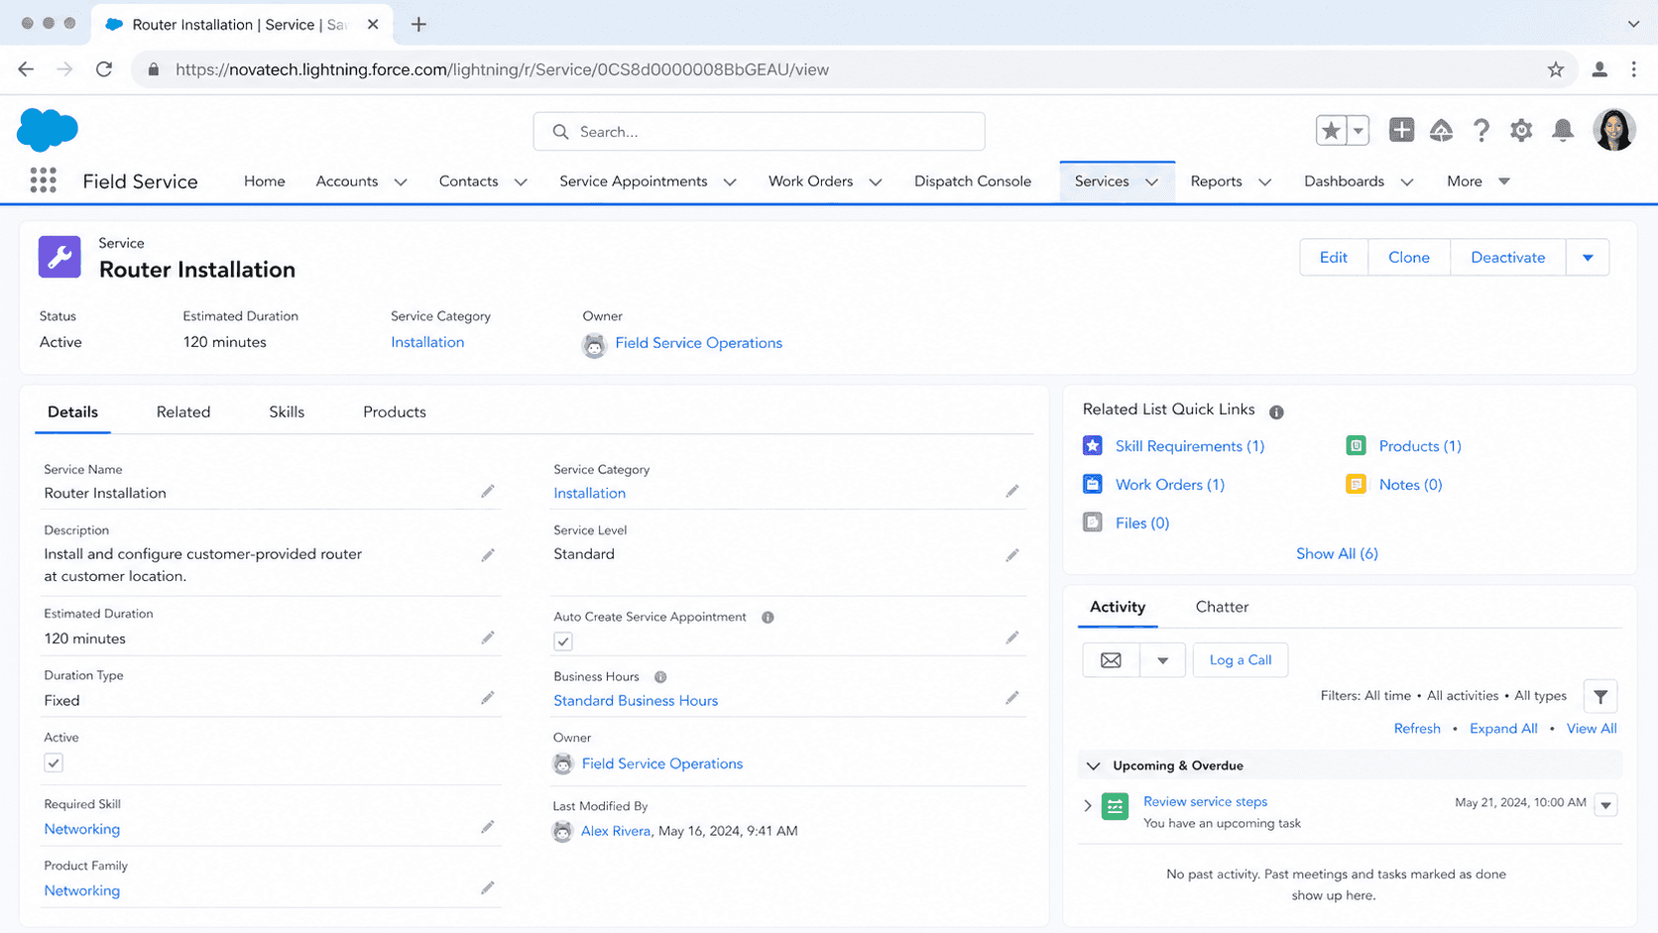Show info for Related List Quick Links
The image size is (1658, 933).
point(1276,411)
